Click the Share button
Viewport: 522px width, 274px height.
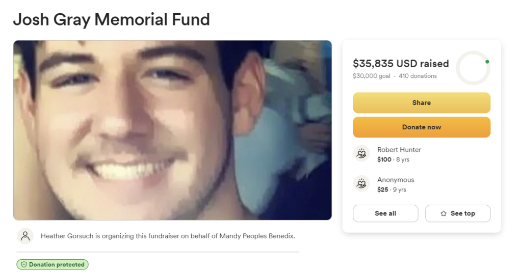coord(422,103)
